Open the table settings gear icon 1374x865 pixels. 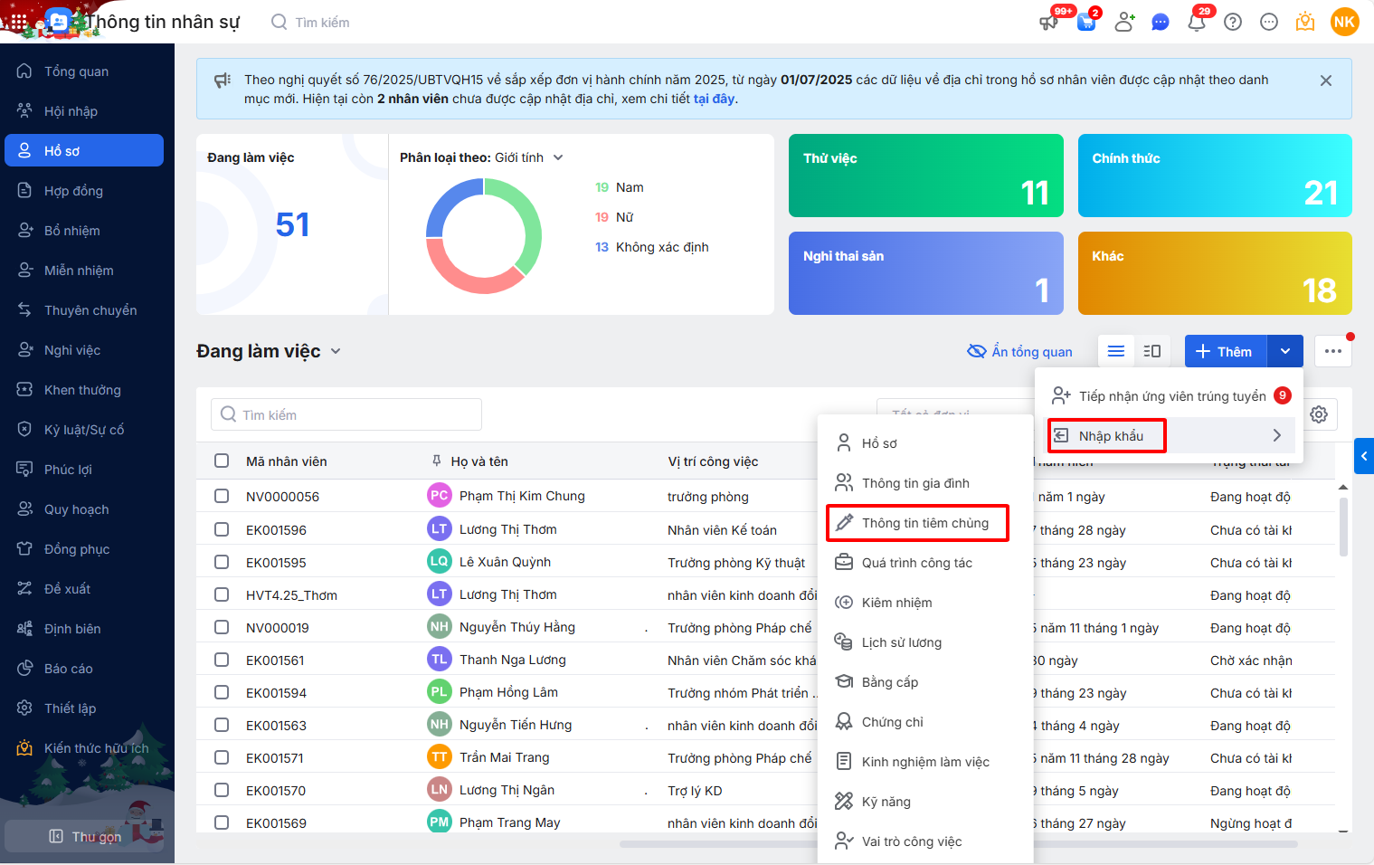point(1319,414)
